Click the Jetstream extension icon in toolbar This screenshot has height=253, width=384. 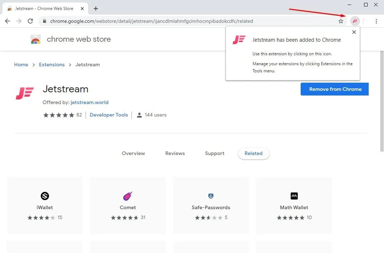(355, 21)
